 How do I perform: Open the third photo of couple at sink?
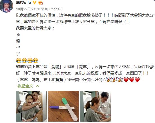[95, 106]
